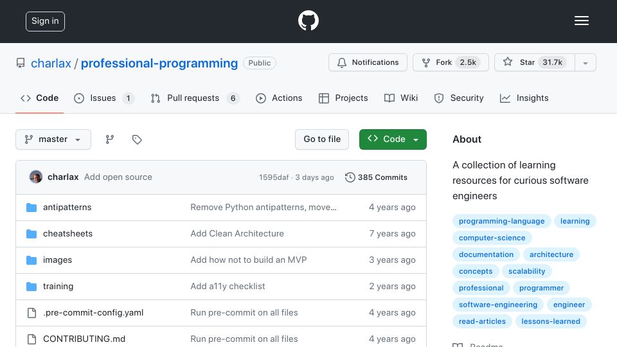Click the antipatterns folder icon
The width and height of the screenshot is (617, 347).
point(31,208)
